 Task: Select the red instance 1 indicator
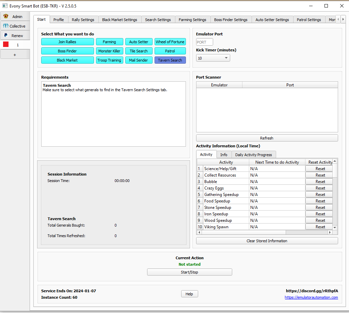coord(6,45)
